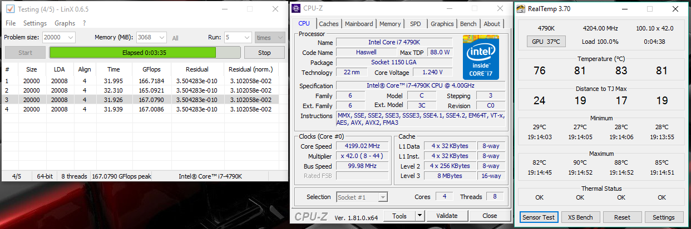
Task: Click the Reset button in RealTemp
Action: tap(622, 217)
